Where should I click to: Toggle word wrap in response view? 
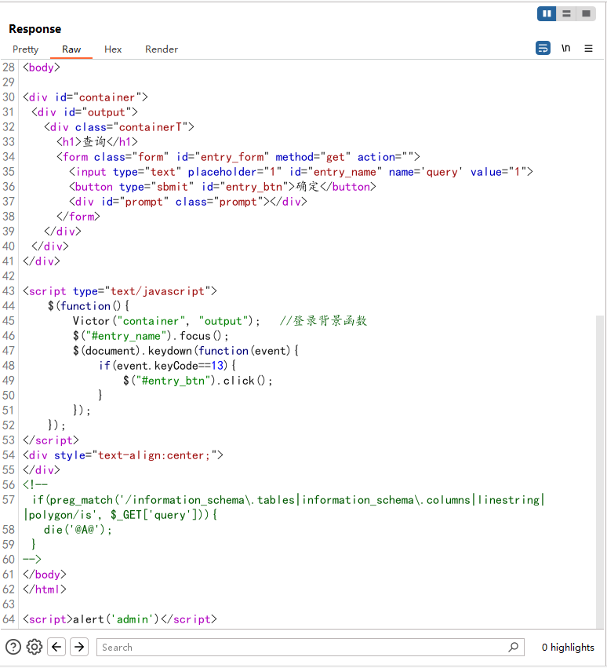(x=543, y=49)
